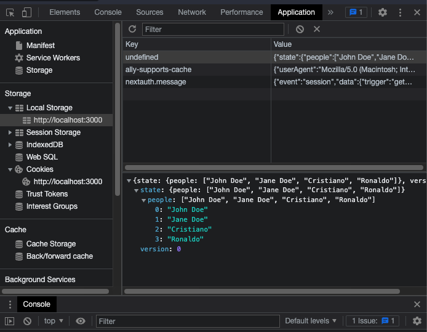The width and height of the screenshot is (427, 332).
Task: Sort by the Key column header
Action: click(x=197, y=44)
